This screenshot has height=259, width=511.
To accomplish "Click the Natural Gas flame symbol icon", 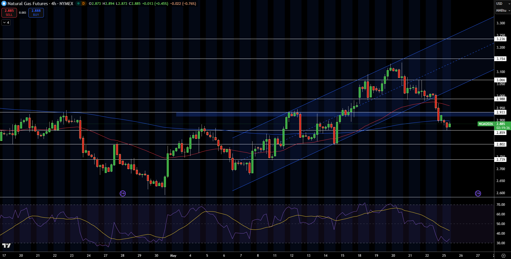I will tap(4, 3).
